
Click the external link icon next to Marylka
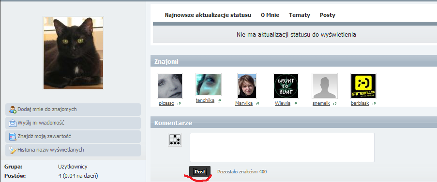click(257, 104)
